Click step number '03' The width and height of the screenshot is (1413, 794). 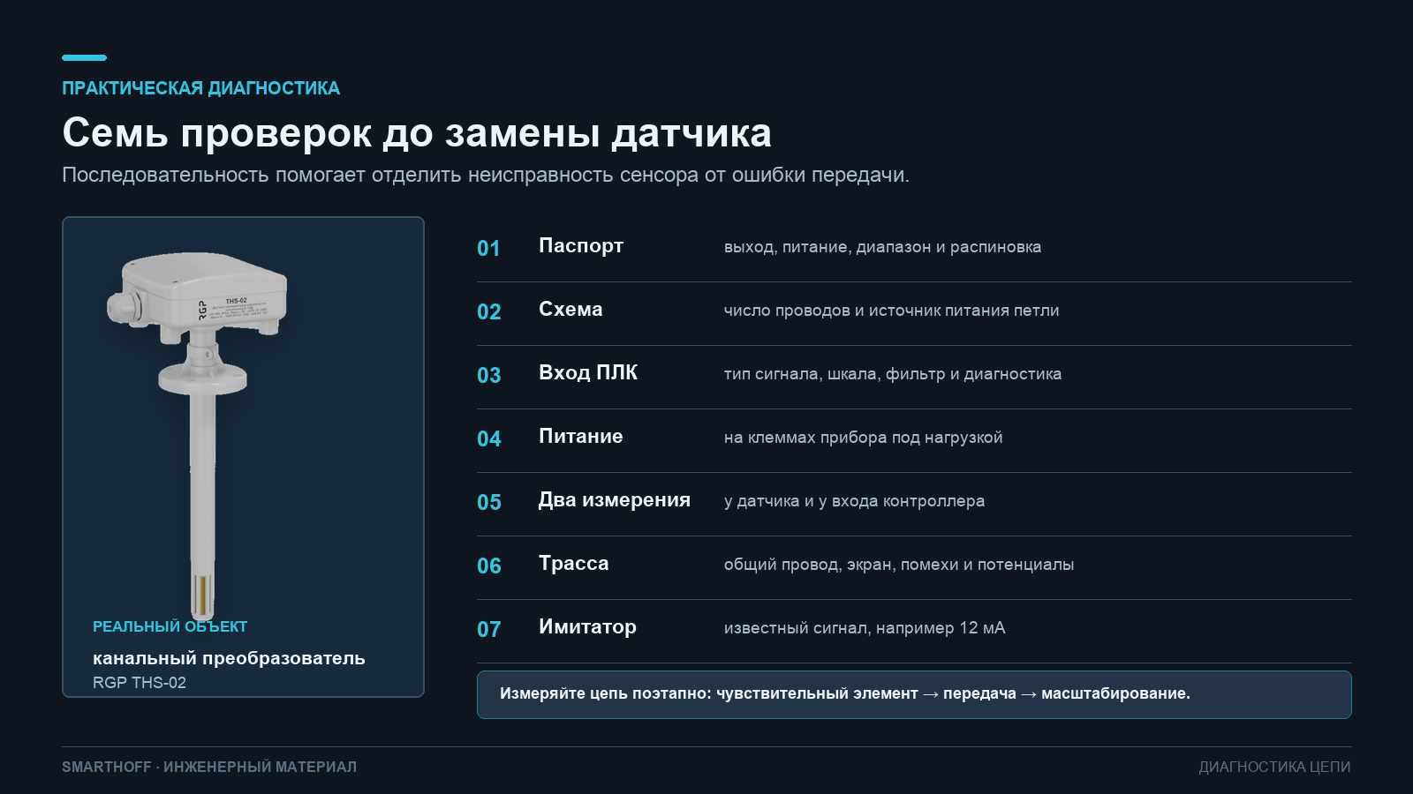tap(488, 375)
